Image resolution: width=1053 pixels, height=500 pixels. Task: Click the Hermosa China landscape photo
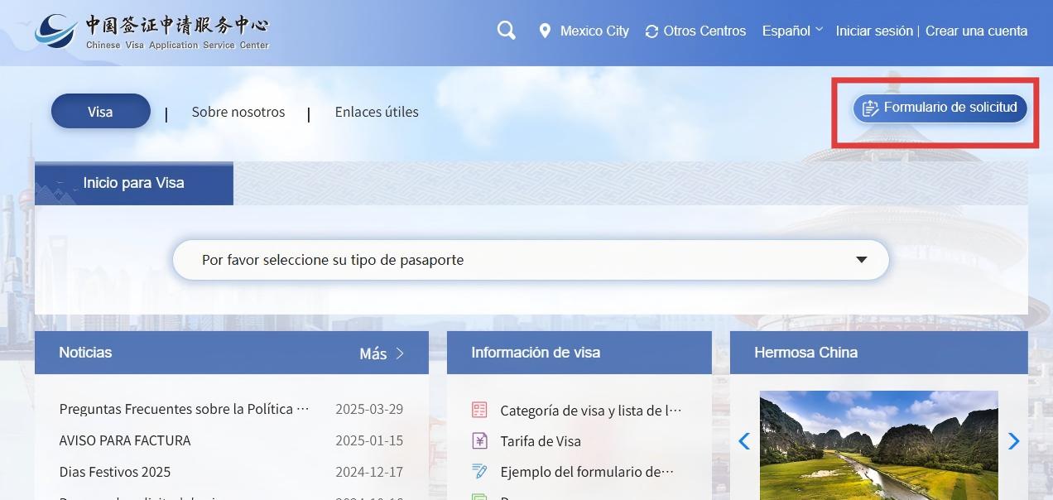pos(878,445)
